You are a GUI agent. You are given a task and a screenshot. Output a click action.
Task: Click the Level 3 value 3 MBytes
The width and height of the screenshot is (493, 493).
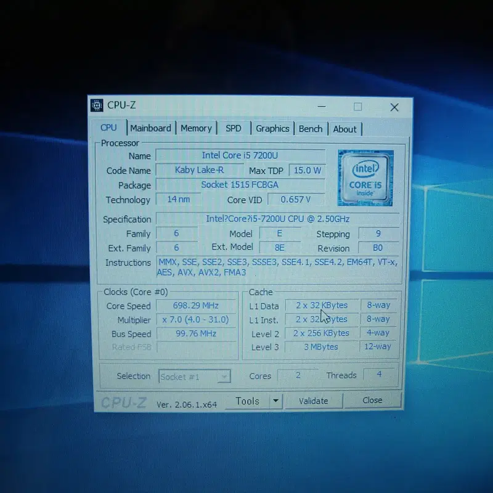(322, 347)
